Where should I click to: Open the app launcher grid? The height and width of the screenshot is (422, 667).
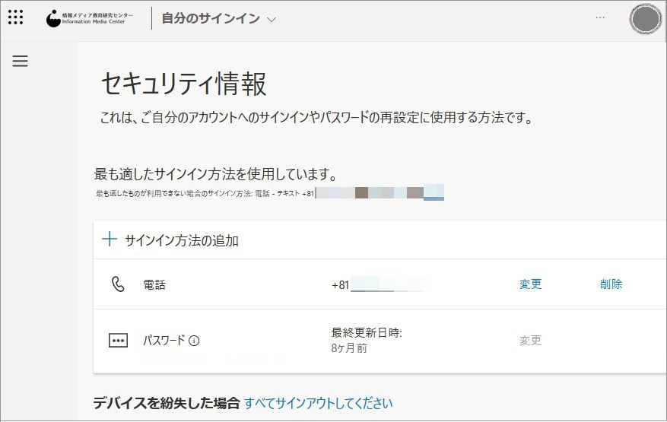(x=15, y=18)
